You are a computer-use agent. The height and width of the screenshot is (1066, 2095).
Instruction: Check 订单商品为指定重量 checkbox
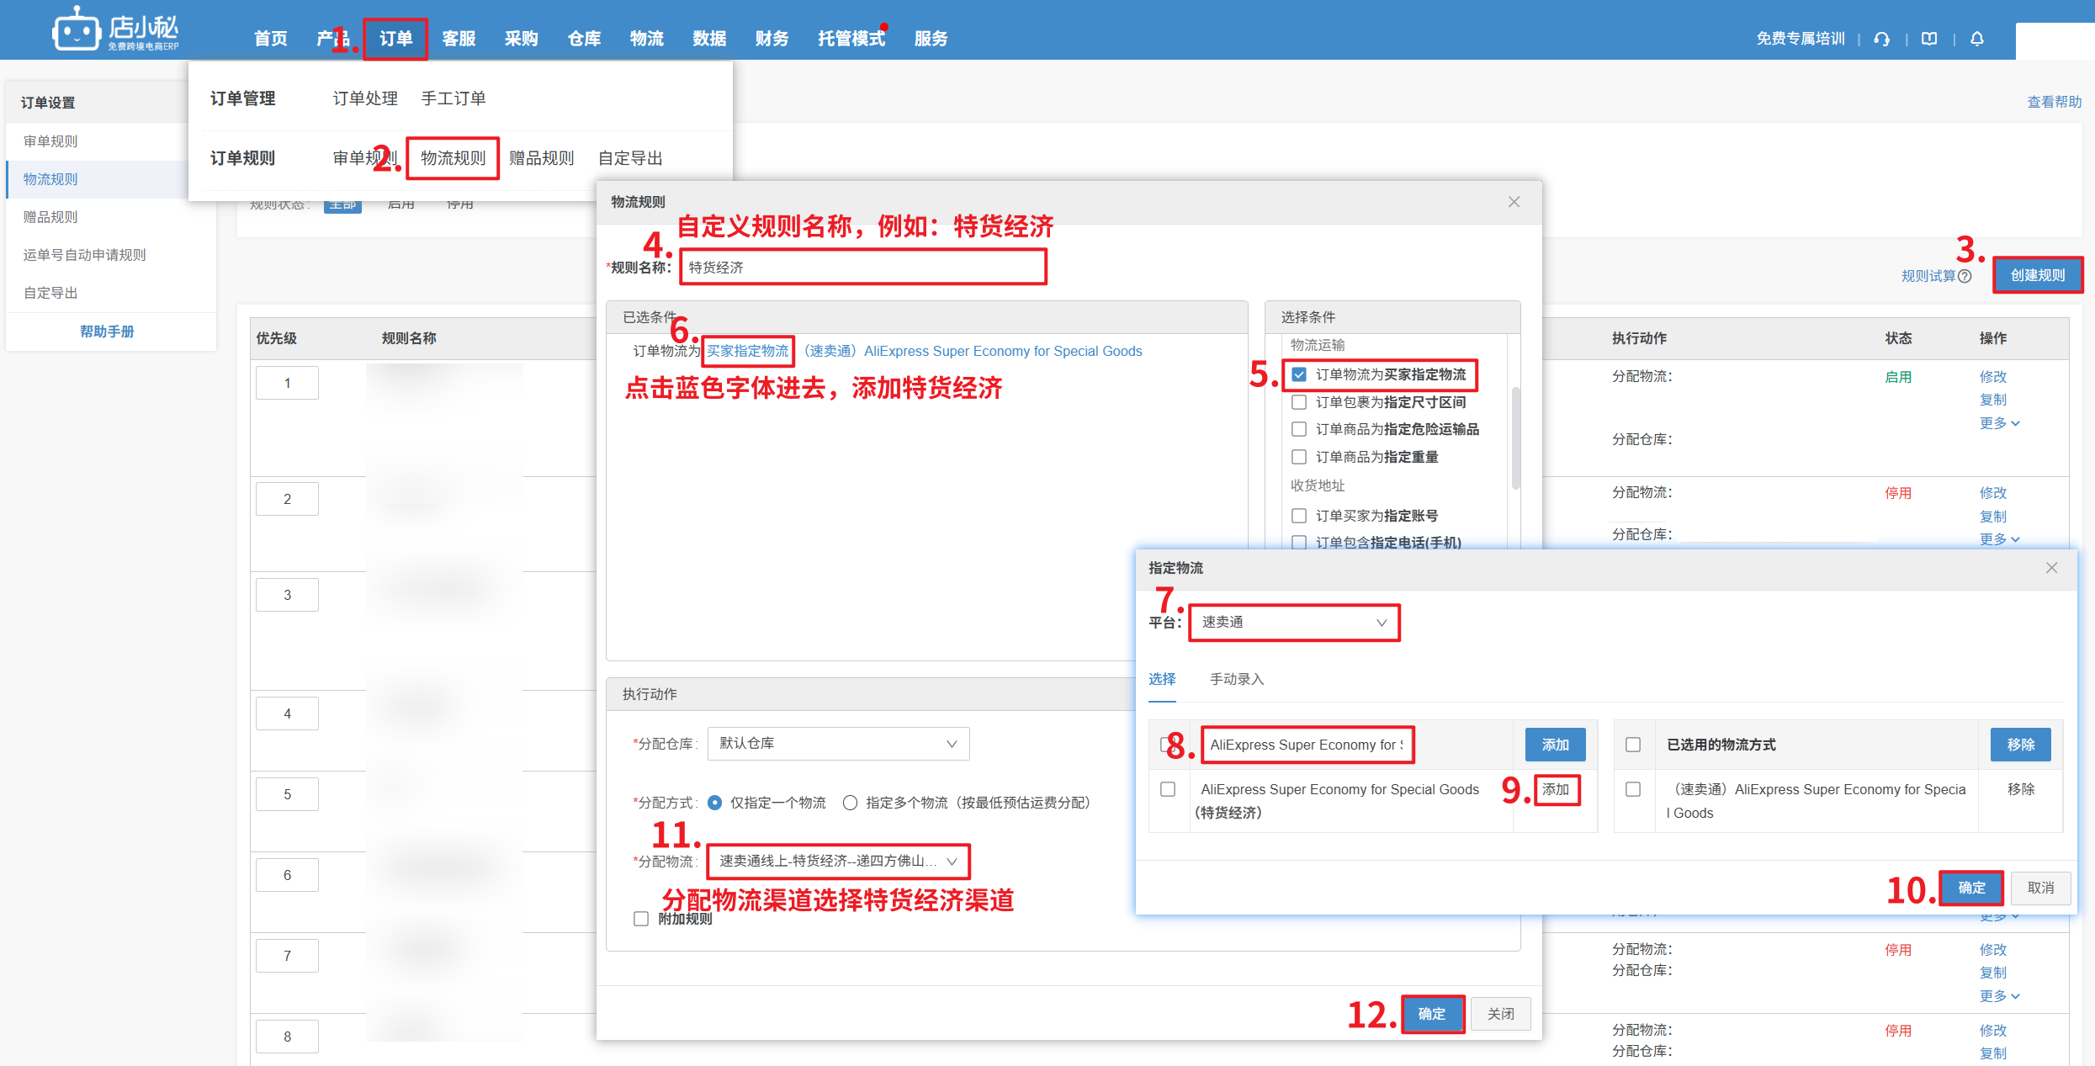1299,457
